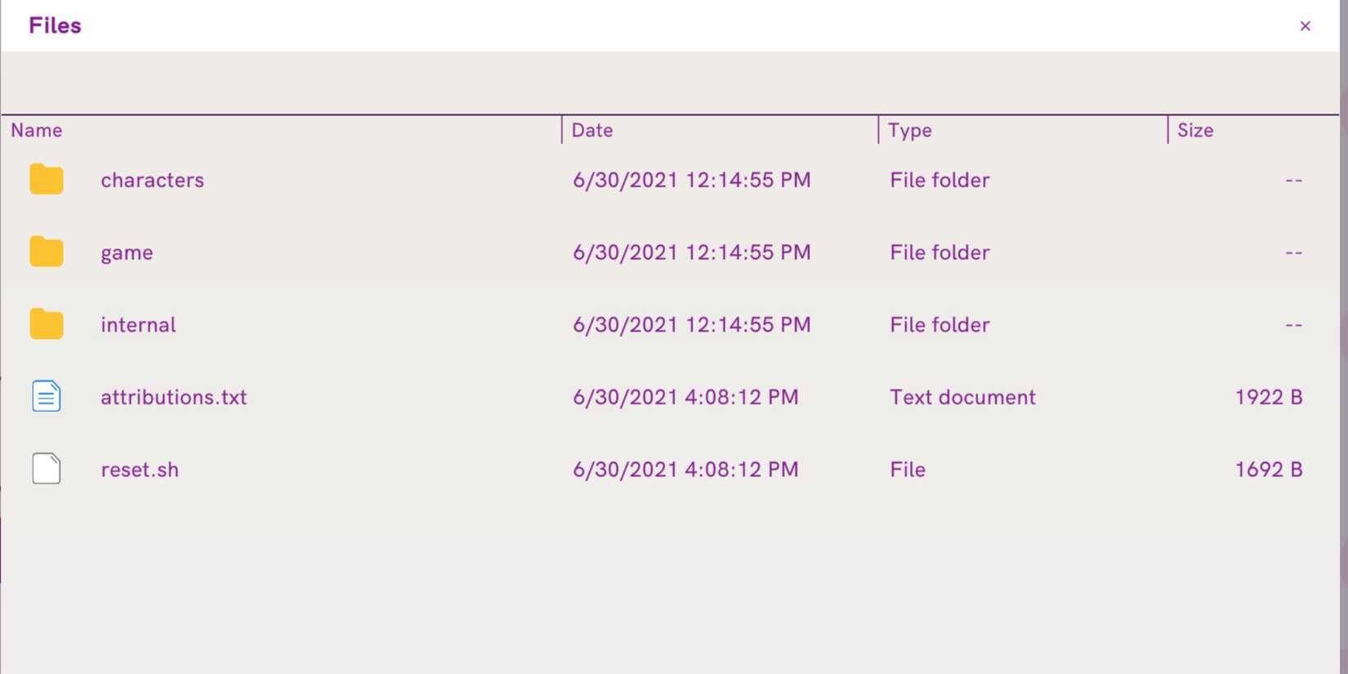
Task: Sort files by Date column
Action: (x=592, y=131)
